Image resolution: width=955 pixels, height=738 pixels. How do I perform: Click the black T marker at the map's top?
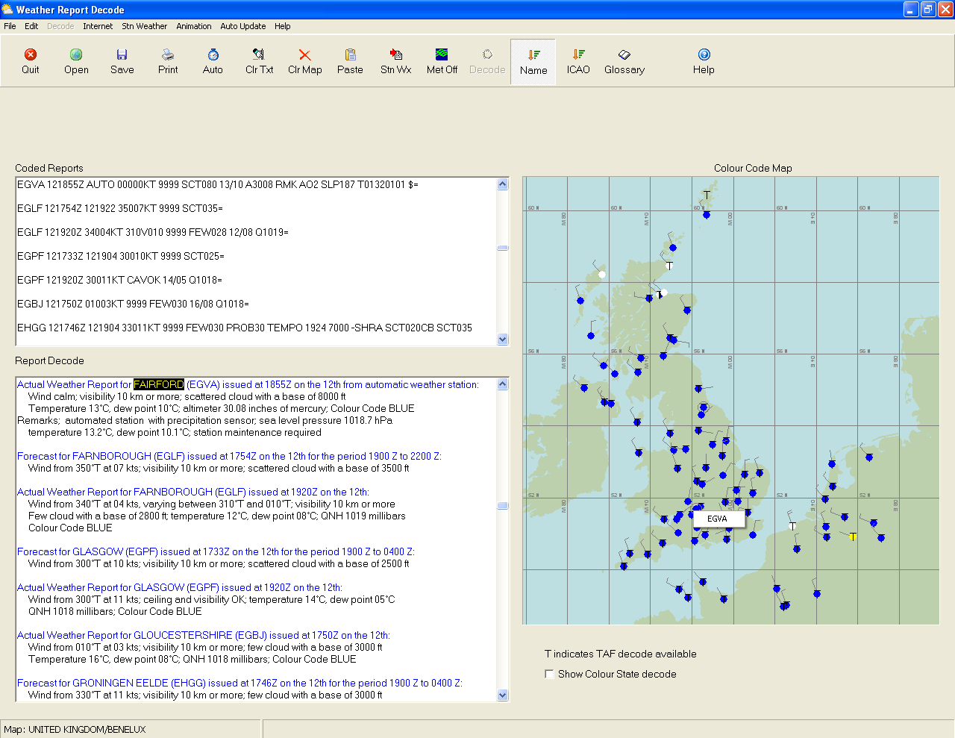coord(707,196)
